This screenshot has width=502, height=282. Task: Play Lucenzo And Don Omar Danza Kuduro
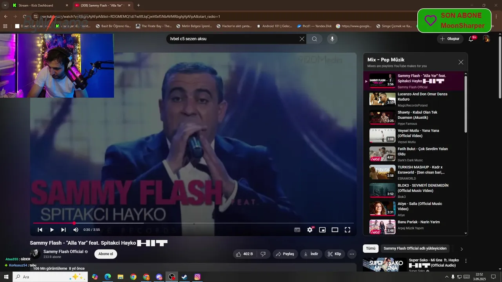(415, 99)
